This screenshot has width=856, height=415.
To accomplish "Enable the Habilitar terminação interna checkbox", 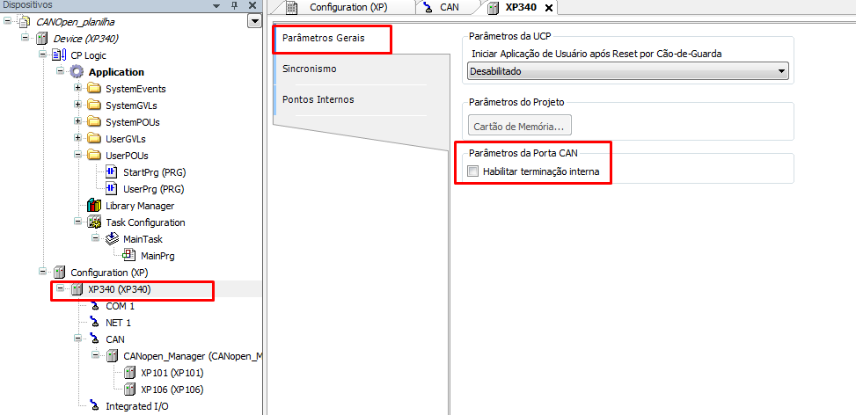I will tap(473, 171).
